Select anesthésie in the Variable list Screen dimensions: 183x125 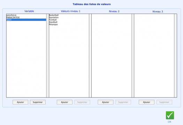(x=26, y=15)
